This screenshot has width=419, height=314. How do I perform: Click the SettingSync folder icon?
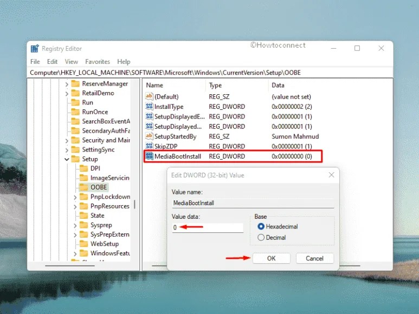coord(75,149)
